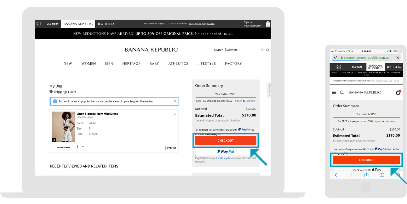Tap the Banana Republic logo on mobile
Viewport: 407px width, 204px height.
click(x=365, y=92)
